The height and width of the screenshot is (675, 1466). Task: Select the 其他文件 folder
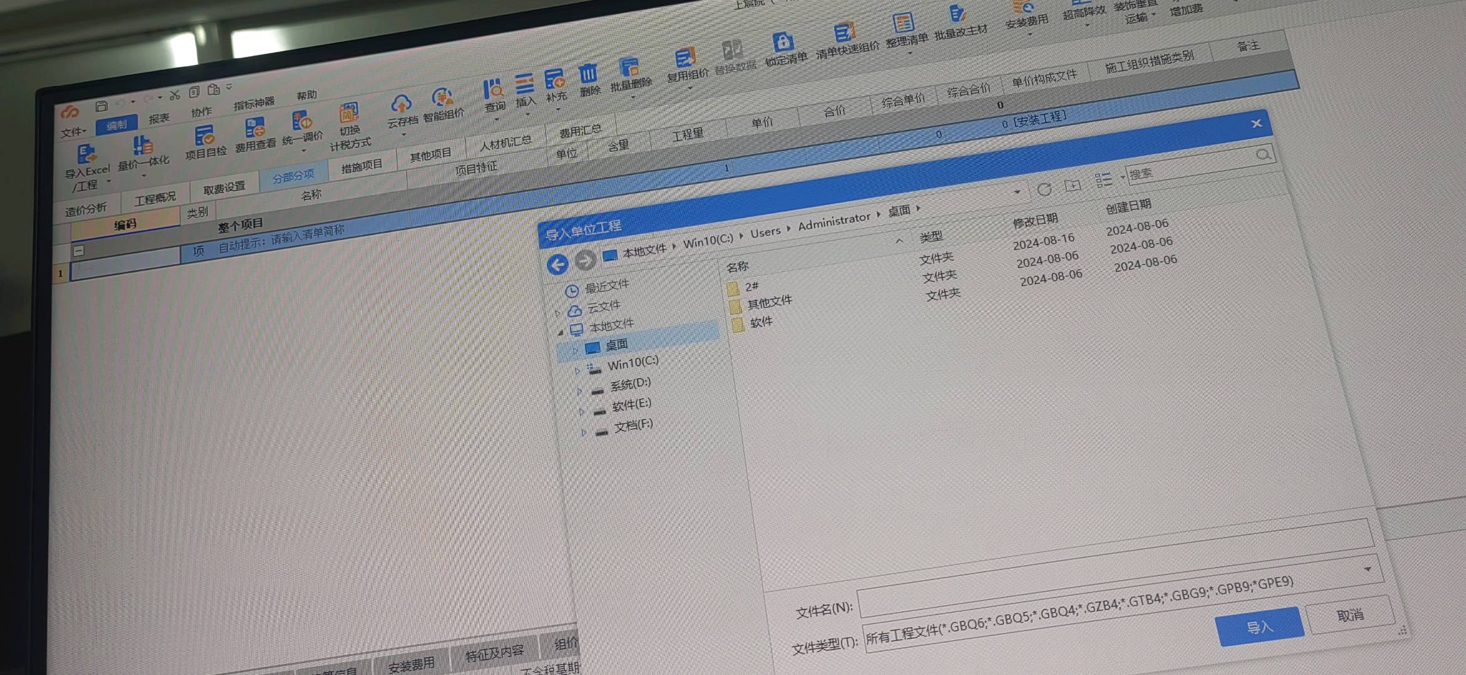click(x=769, y=303)
